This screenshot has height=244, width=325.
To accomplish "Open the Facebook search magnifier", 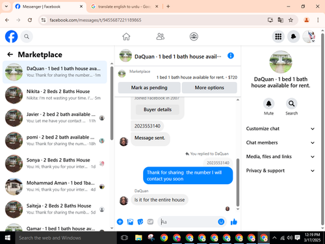I will [27, 36].
